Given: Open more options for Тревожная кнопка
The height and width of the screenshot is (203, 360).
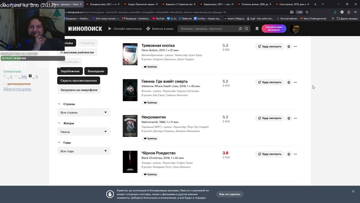Looking at the screenshot, I should coord(295,47).
